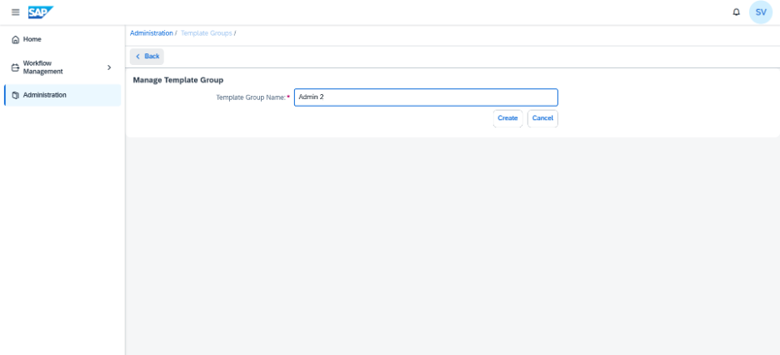This screenshot has height=355, width=780.
Task: Click the Home house icon
Action: click(16, 39)
